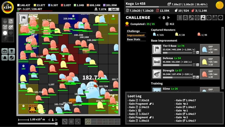The height and width of the screenshot is (127, 225).
Task: Toggle the money bag skill slot
Action: pyautogui.click(x=11, y=21)
